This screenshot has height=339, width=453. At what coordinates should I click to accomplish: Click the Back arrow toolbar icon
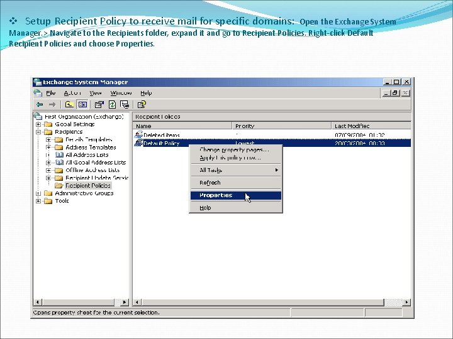coord(40,104)
